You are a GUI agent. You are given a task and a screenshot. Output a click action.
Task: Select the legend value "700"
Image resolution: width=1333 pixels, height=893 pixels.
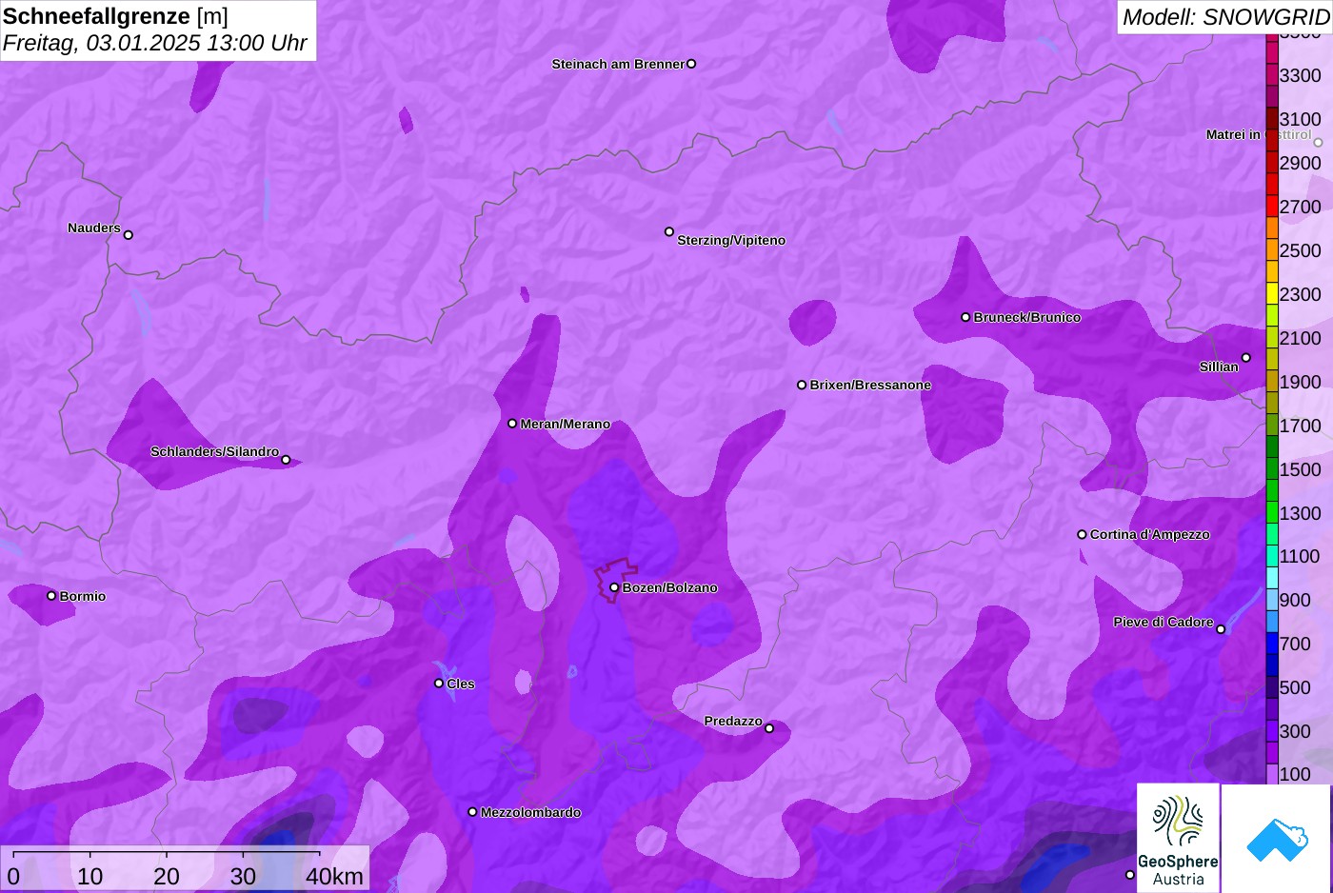[1295, 644]
